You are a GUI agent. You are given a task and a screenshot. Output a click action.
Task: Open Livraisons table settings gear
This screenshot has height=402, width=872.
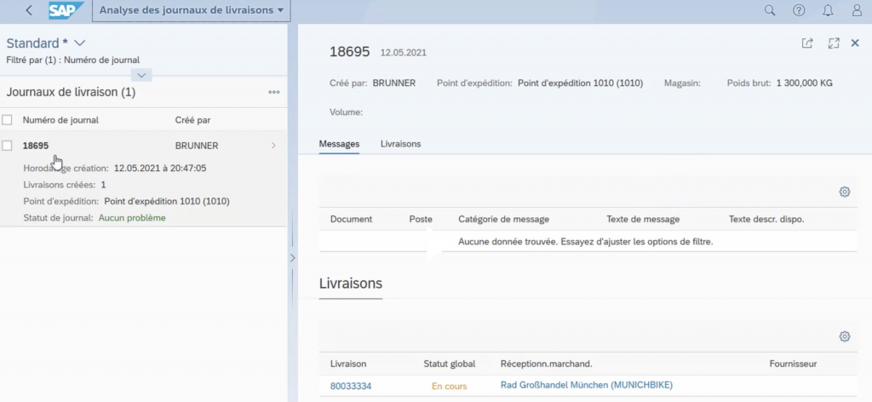[845, 336]
